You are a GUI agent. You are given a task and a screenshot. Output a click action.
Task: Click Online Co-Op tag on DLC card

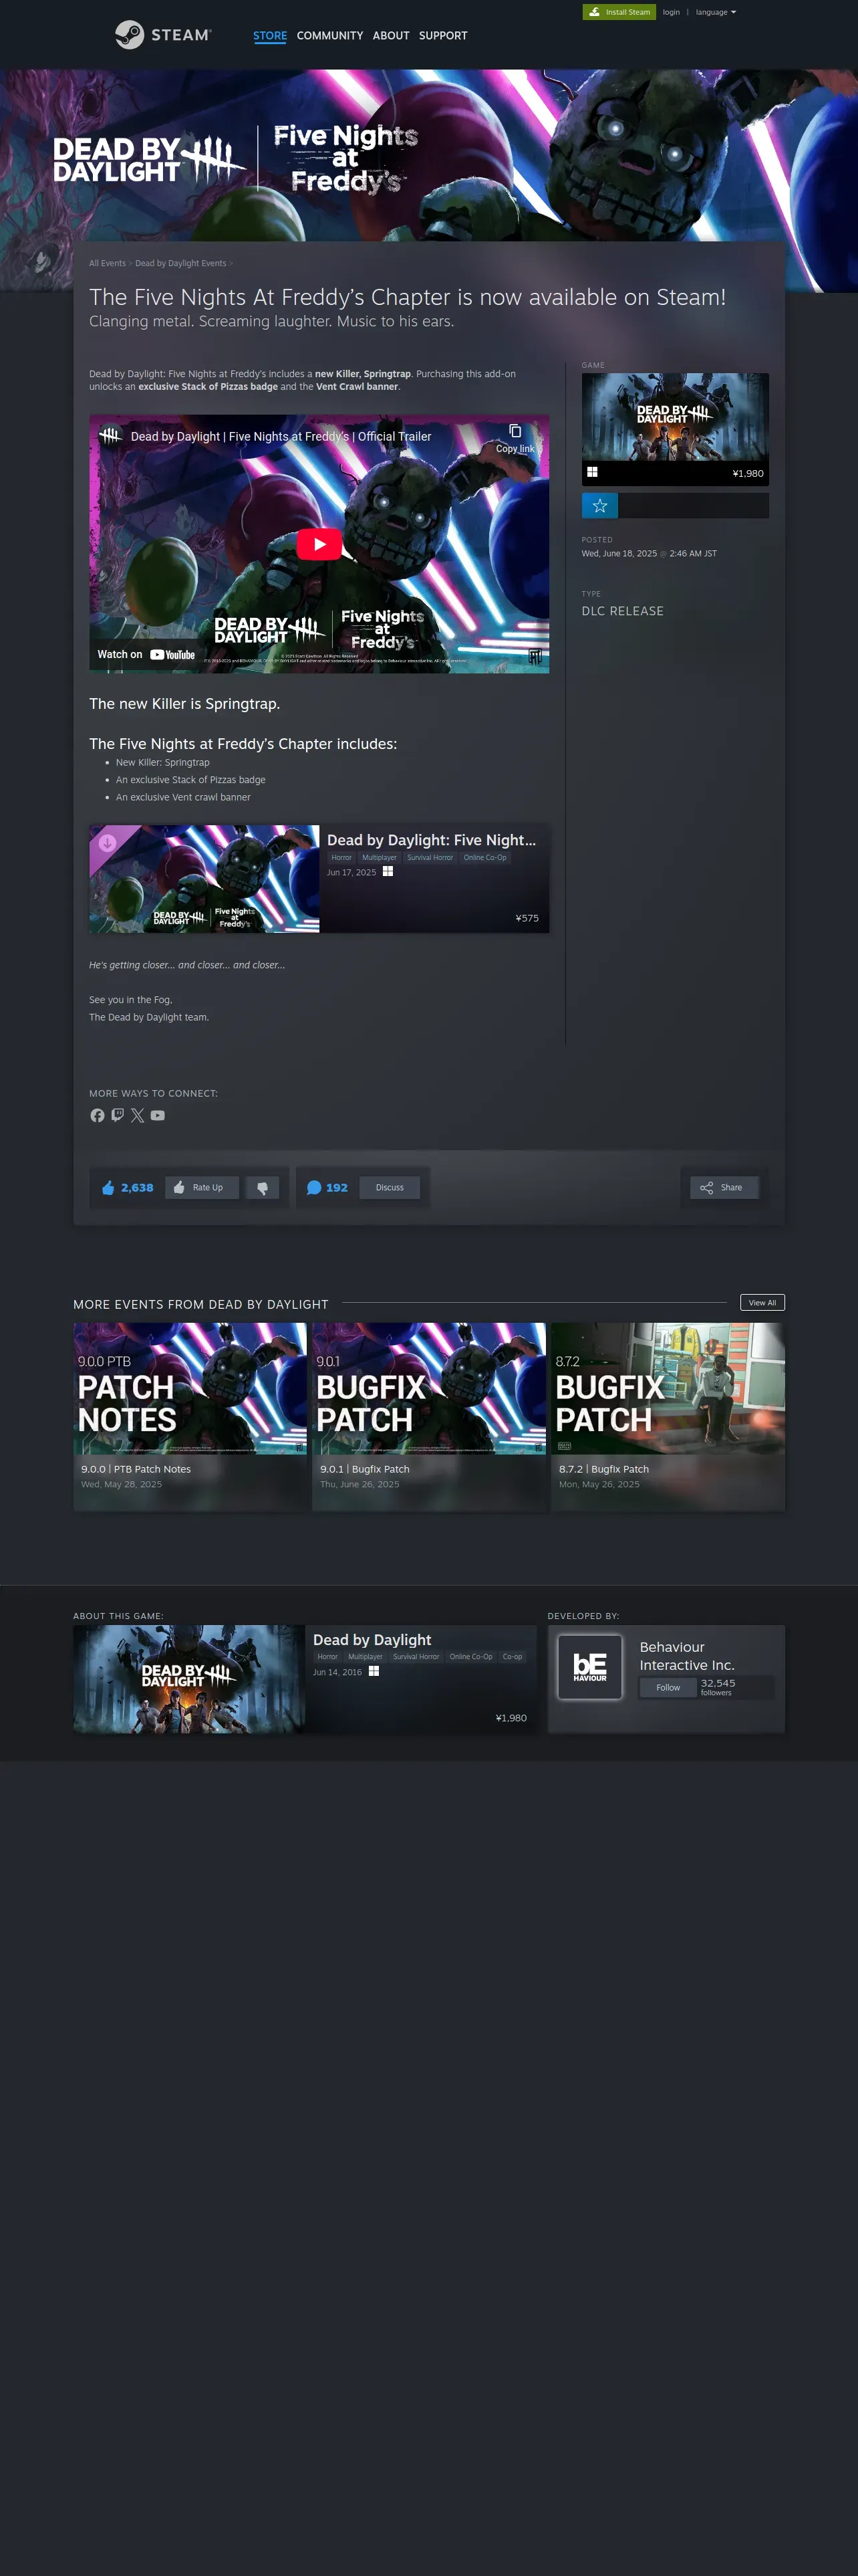(x=484, y=858)
